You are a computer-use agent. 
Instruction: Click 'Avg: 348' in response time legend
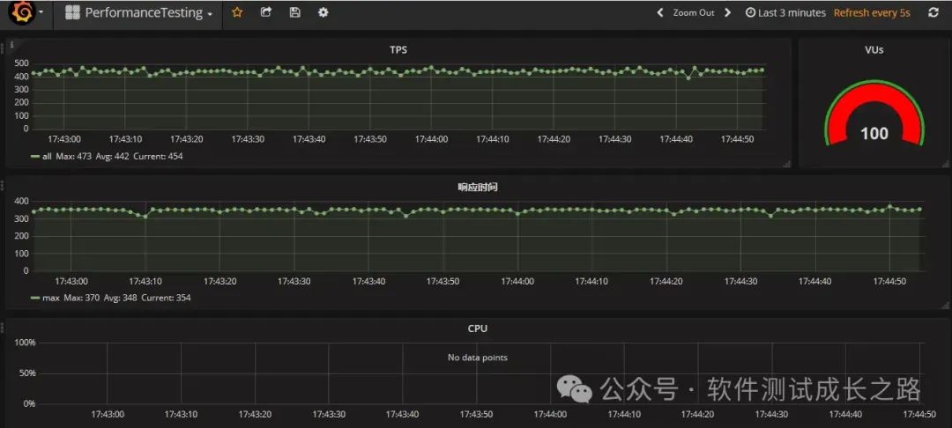point(120,299)
